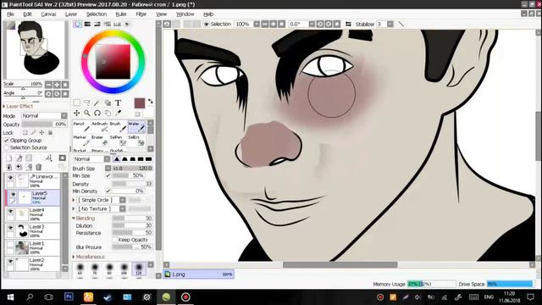The width and height of the screenshot is (542, 305).
Task: Swap foreground and background colors
Action: pyautogui.click(x=151, y=102)
